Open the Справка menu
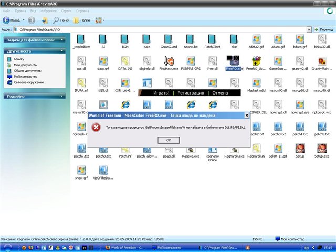 82,10
